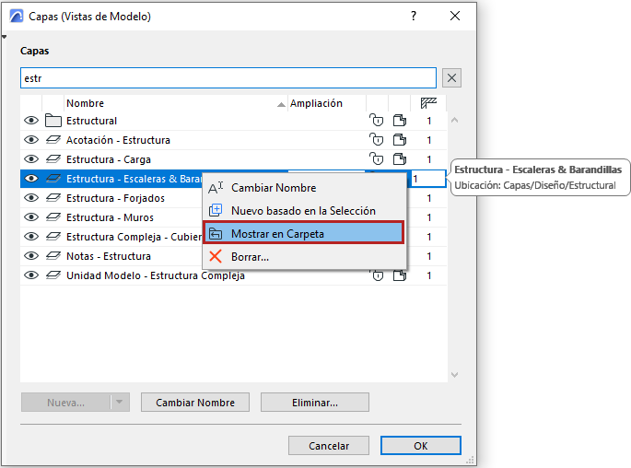The width and height of the screenshot is (631, 468).
Task: Select the Estructura - Muros layer name
Action: [110, 217]
